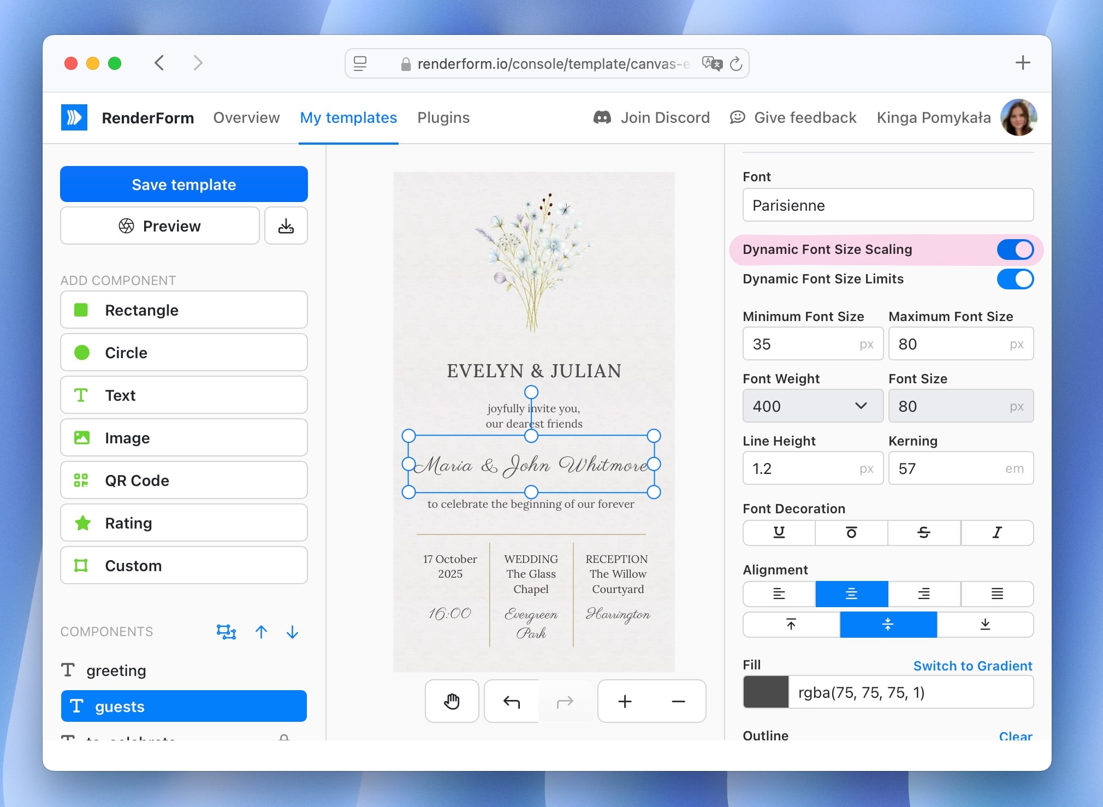Viewport: 1103px width, 807px height.
Task: Align text vertically to middle
Action: [888, 624]
